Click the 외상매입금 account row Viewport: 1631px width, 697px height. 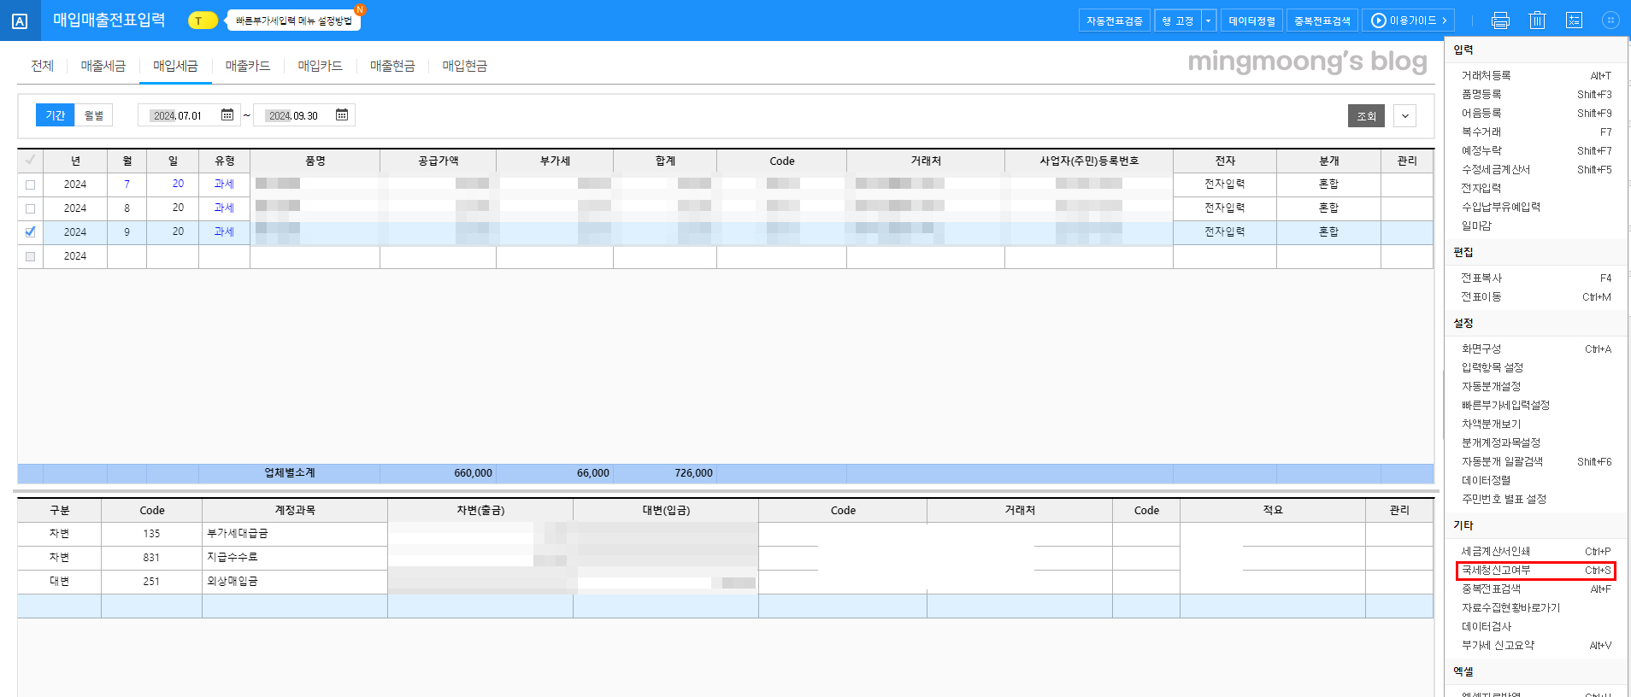[295, 582]
